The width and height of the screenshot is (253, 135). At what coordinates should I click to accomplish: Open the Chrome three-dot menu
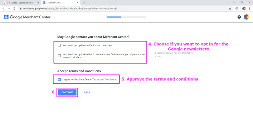point(249,9)
